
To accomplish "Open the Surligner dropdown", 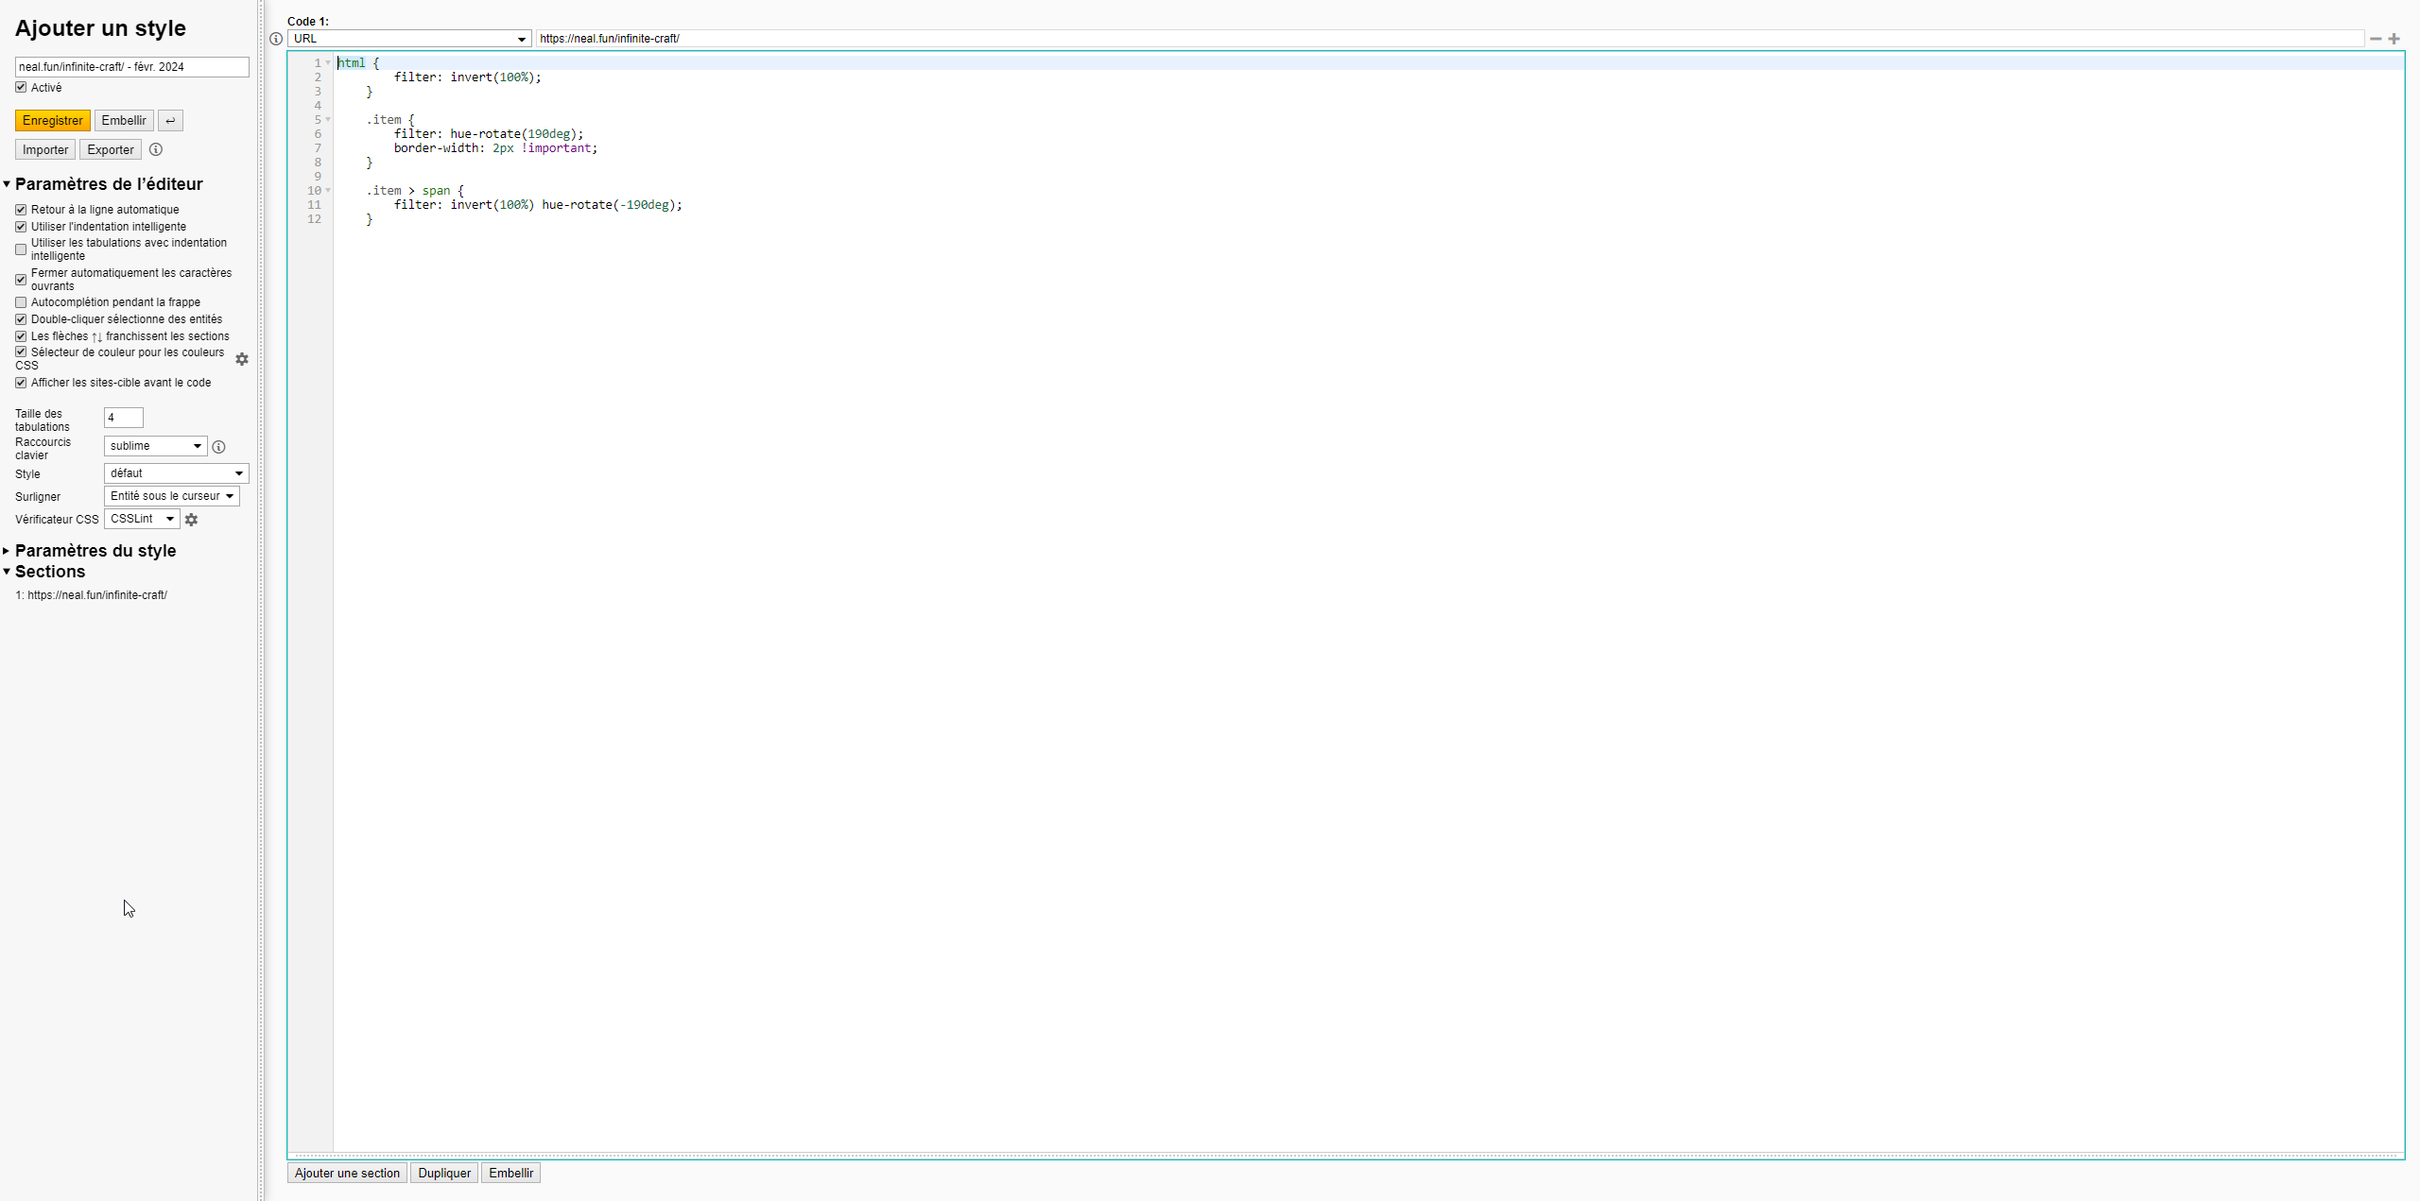I will pyautogui.click(x=172, y=495).
